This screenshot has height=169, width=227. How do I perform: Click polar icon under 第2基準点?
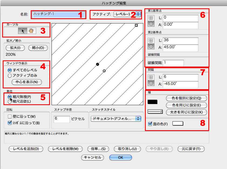pyautogui.click(x=151, y=47)
